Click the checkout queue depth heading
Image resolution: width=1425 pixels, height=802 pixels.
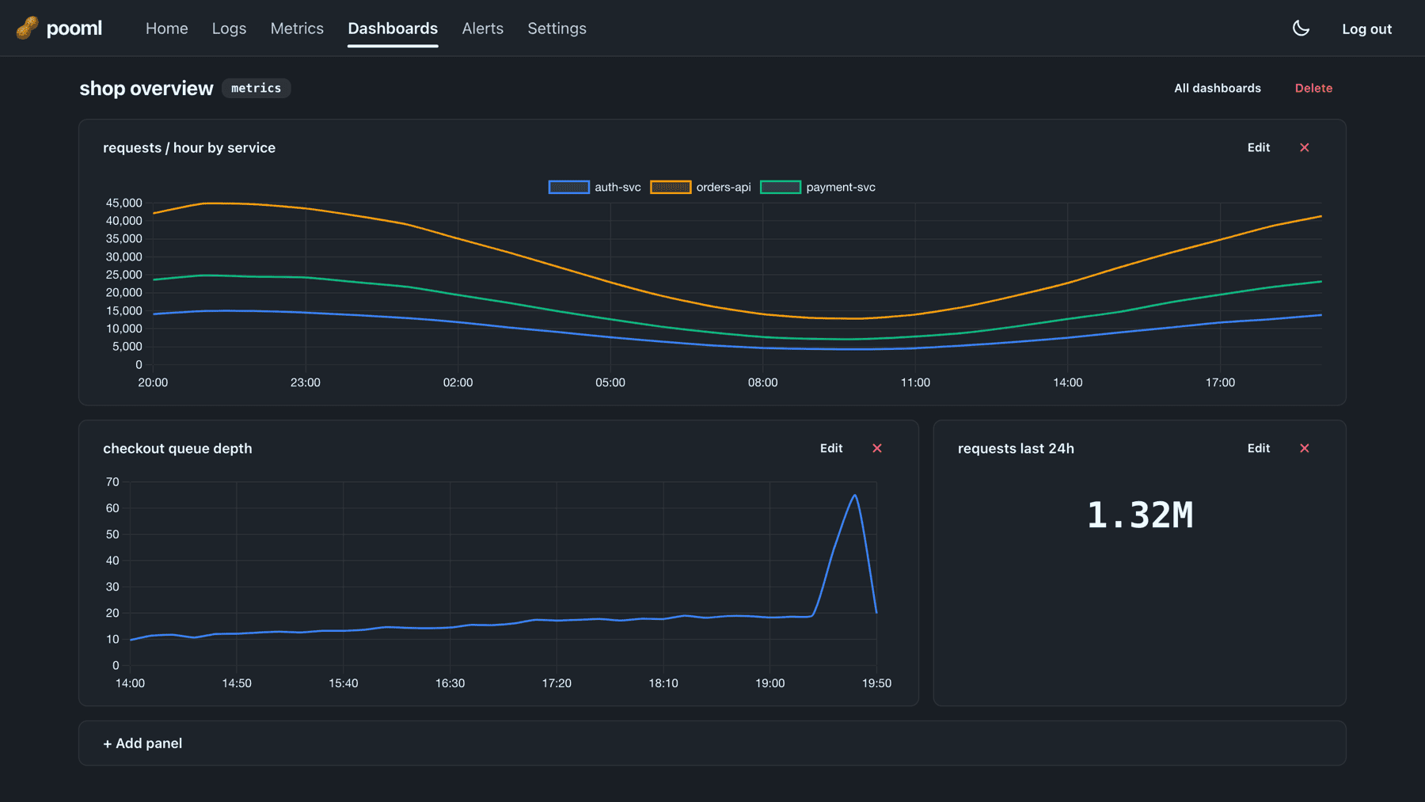[x=177, y=449]
